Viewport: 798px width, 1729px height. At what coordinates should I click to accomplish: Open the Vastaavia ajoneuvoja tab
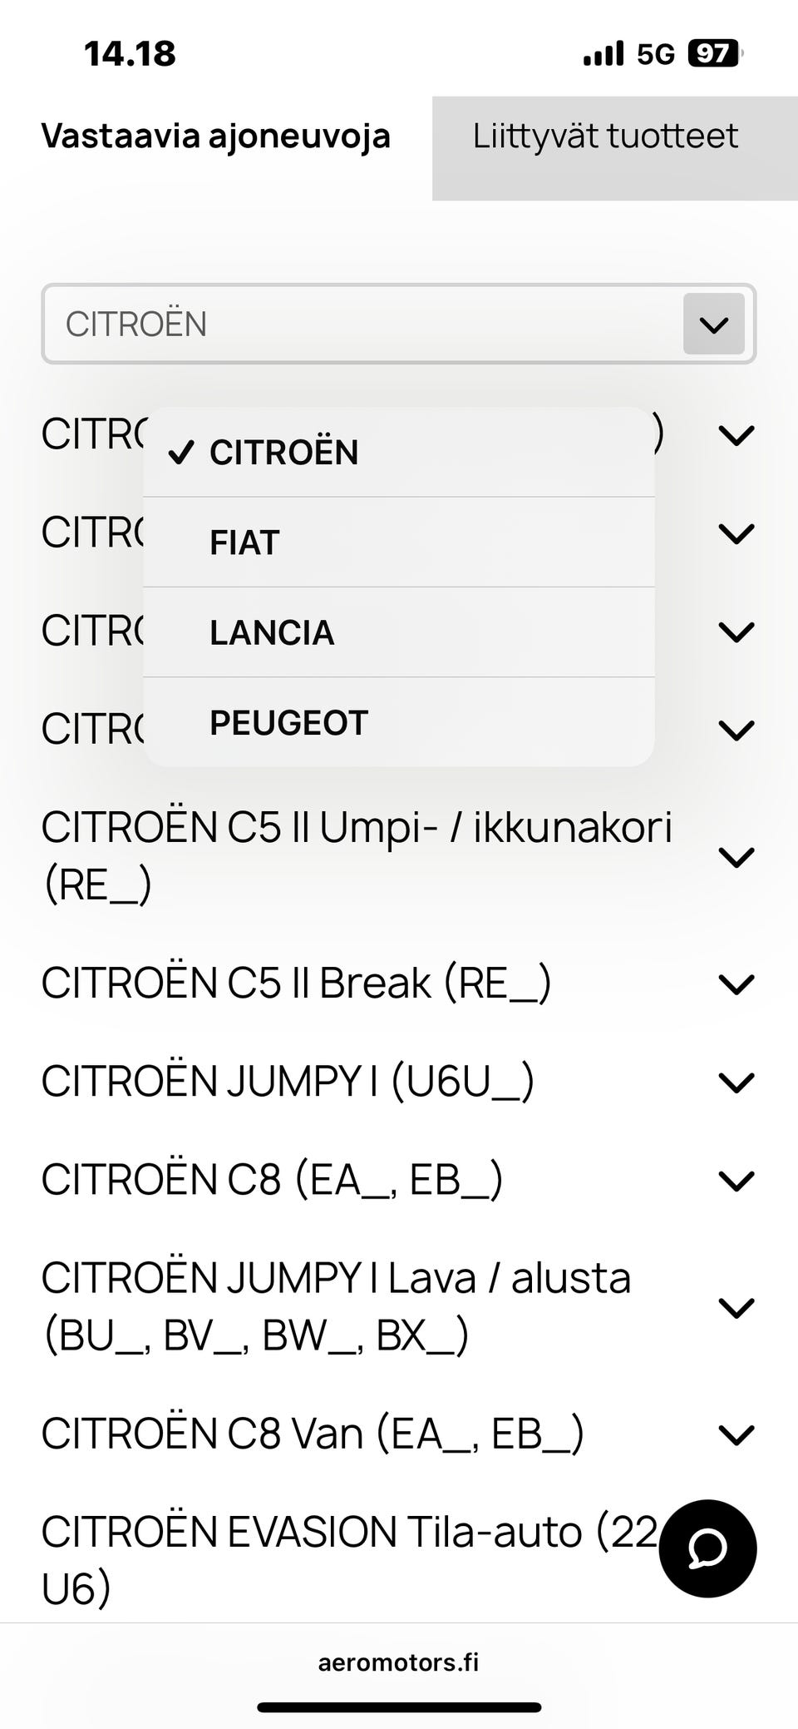[x=216, y=137]
